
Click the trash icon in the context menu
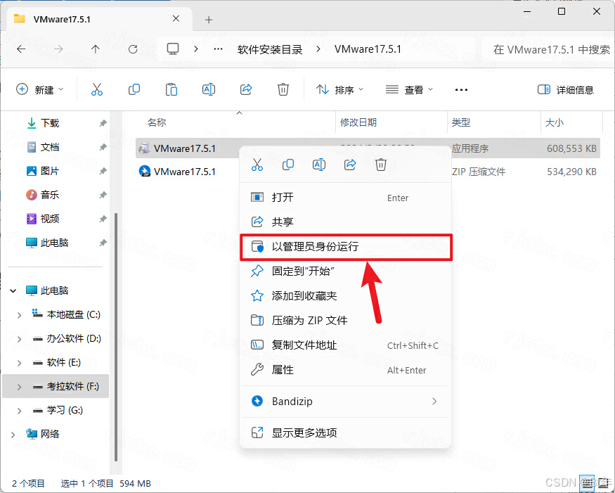tap(381, 165)
